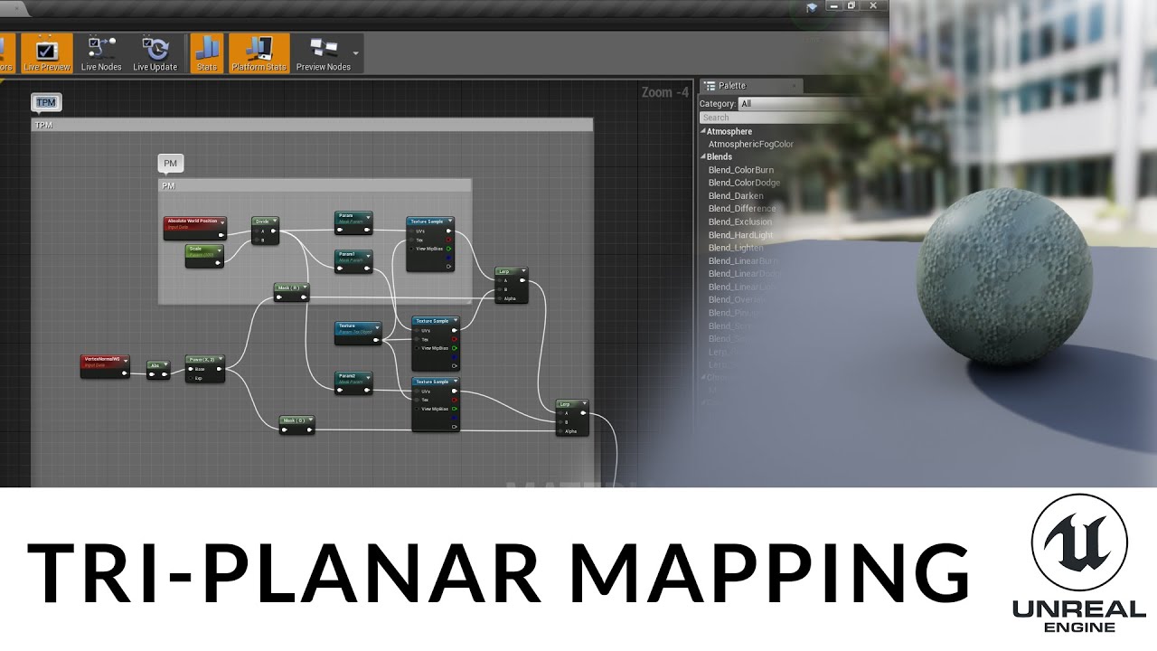Collapse the Atmosphere category in Palette
This screenshot has width=1157, height=651.
tap(703, 132)
